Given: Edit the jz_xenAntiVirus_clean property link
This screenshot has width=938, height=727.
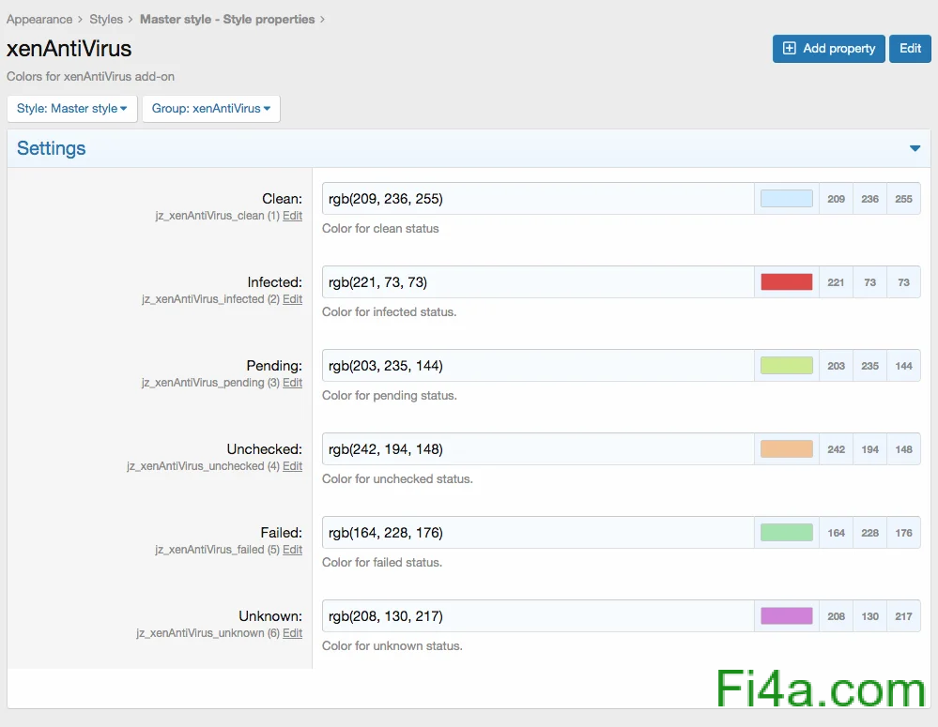Looking at the screenshot, I should click(x=292, y=216).
